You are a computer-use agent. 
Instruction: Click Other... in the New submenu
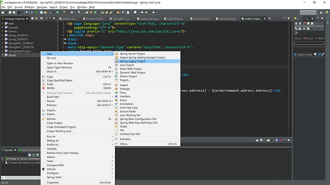click(x=147, y=144)
